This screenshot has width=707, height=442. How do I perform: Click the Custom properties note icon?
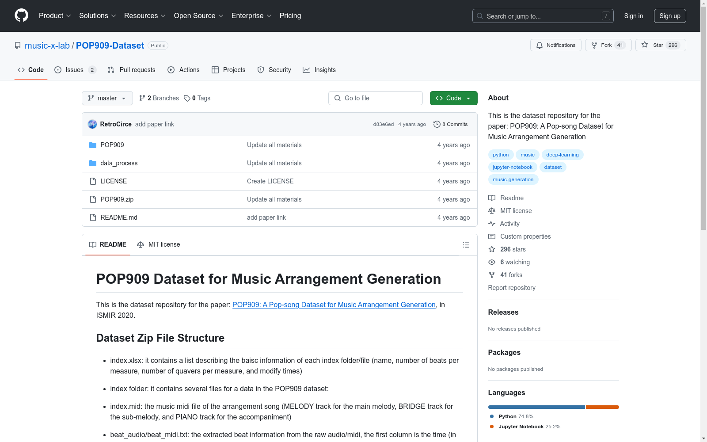coord(492,236)
